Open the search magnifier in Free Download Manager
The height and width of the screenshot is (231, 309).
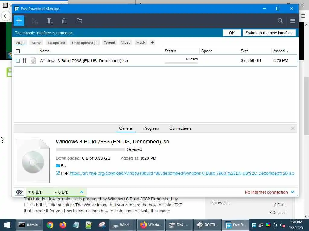[x=280, y=21]
